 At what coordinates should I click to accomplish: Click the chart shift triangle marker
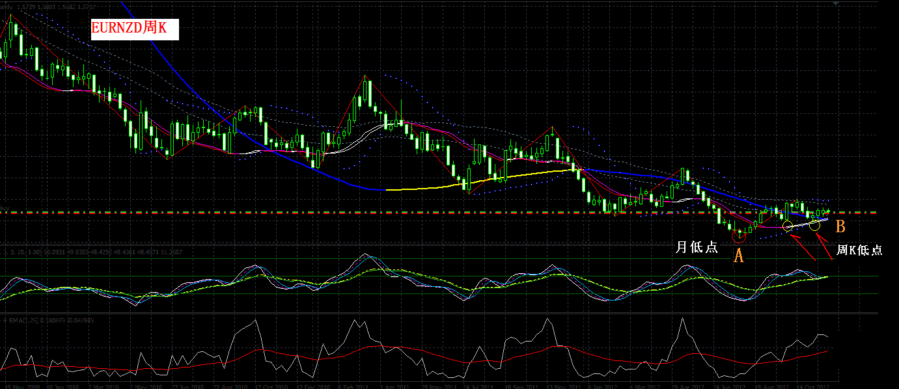(x=835, y=4)
